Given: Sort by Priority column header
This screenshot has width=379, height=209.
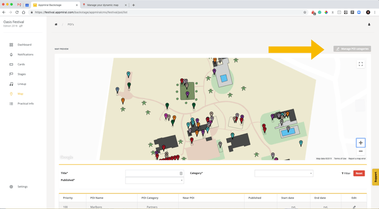Looking at the screenshot, I should (x=68, y=198).
